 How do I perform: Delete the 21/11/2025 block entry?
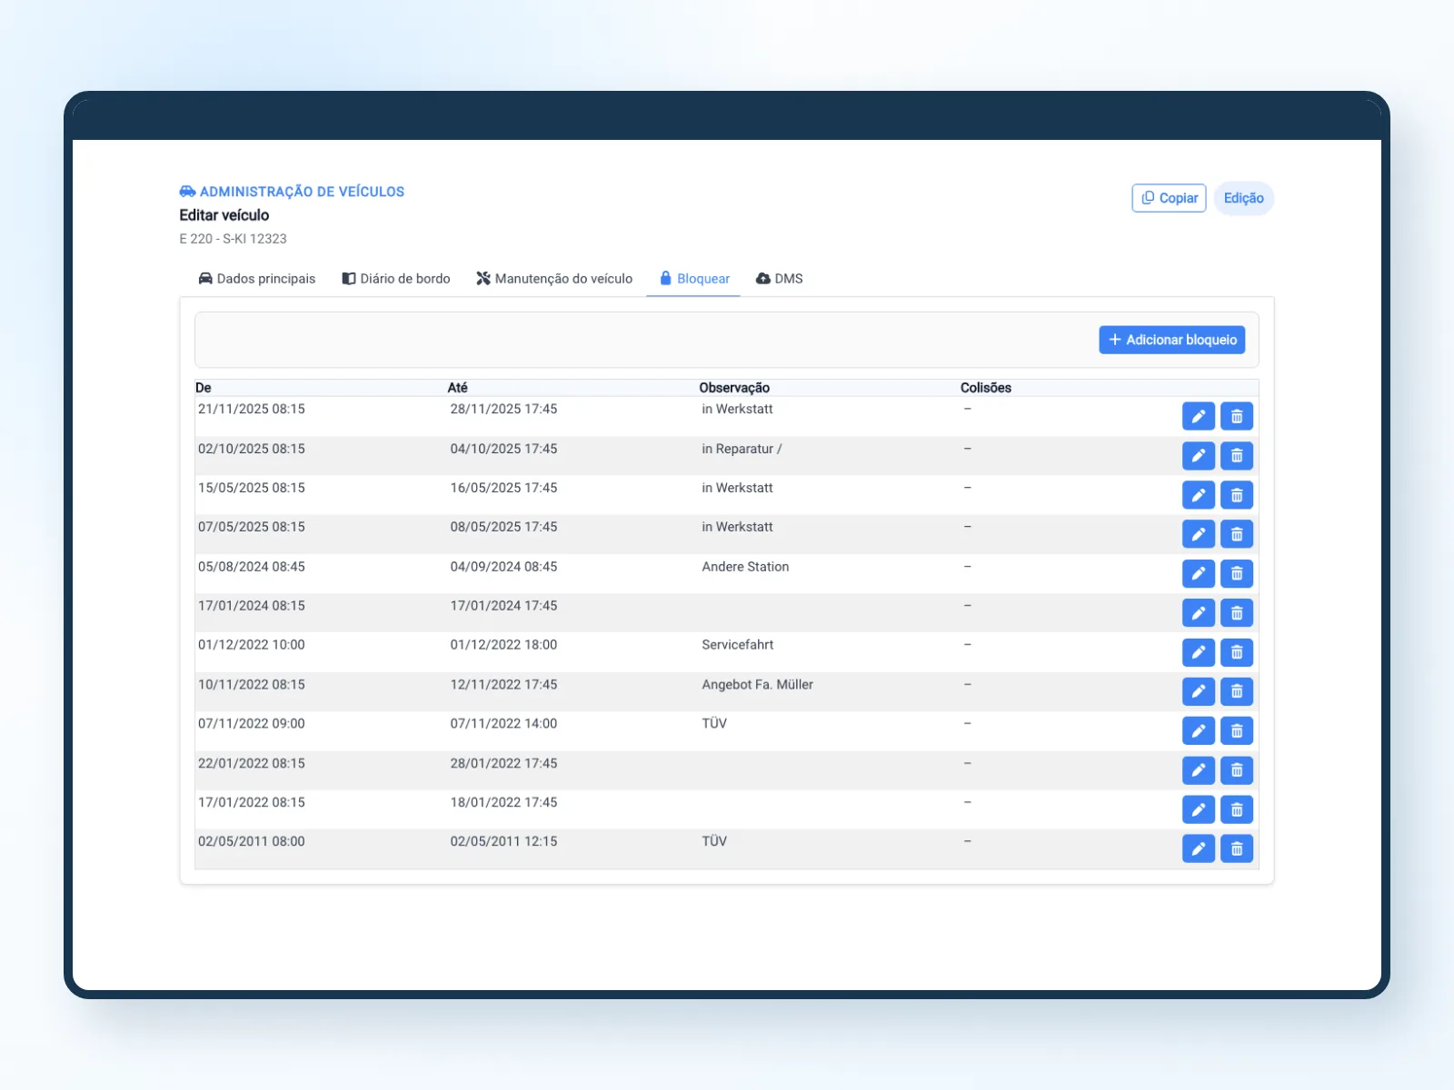(x=1237, y=416)
